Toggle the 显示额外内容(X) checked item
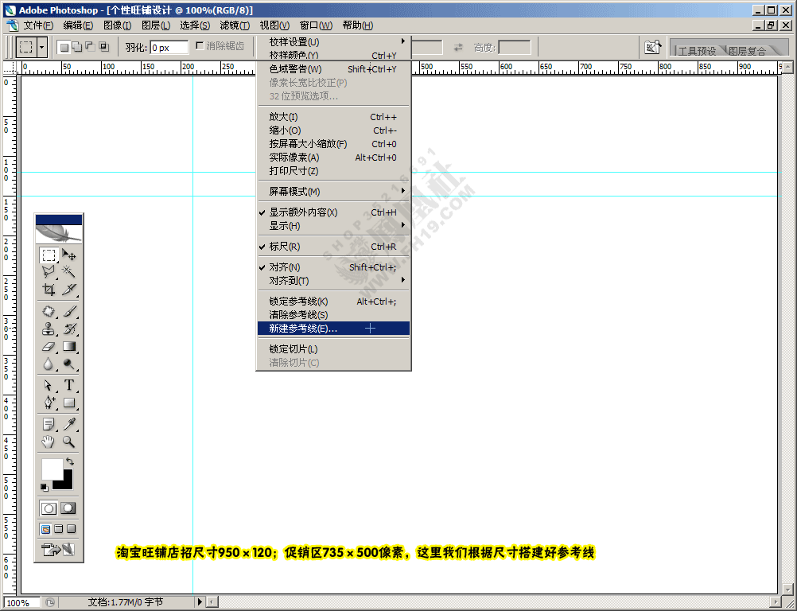 (333, 212)
